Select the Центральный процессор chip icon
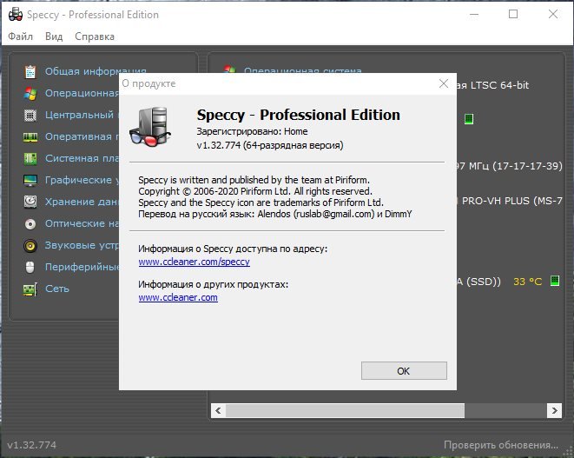574x458 pixels. [30, 115]
